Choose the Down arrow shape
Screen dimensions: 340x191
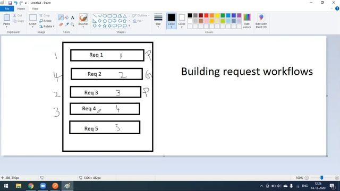pos(95,26)
